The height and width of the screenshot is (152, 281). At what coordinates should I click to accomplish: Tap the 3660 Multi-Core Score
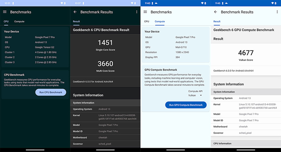[x=105, y=65]
